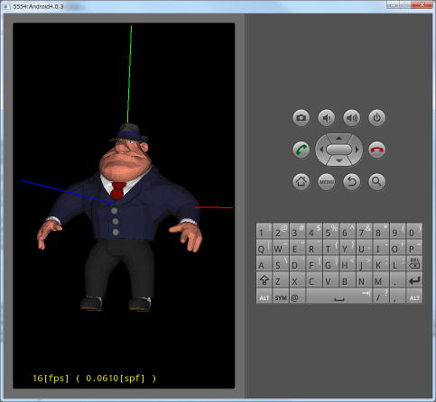
Task: Click the comma key on keyboard
Action: click(x=397, y=296)
